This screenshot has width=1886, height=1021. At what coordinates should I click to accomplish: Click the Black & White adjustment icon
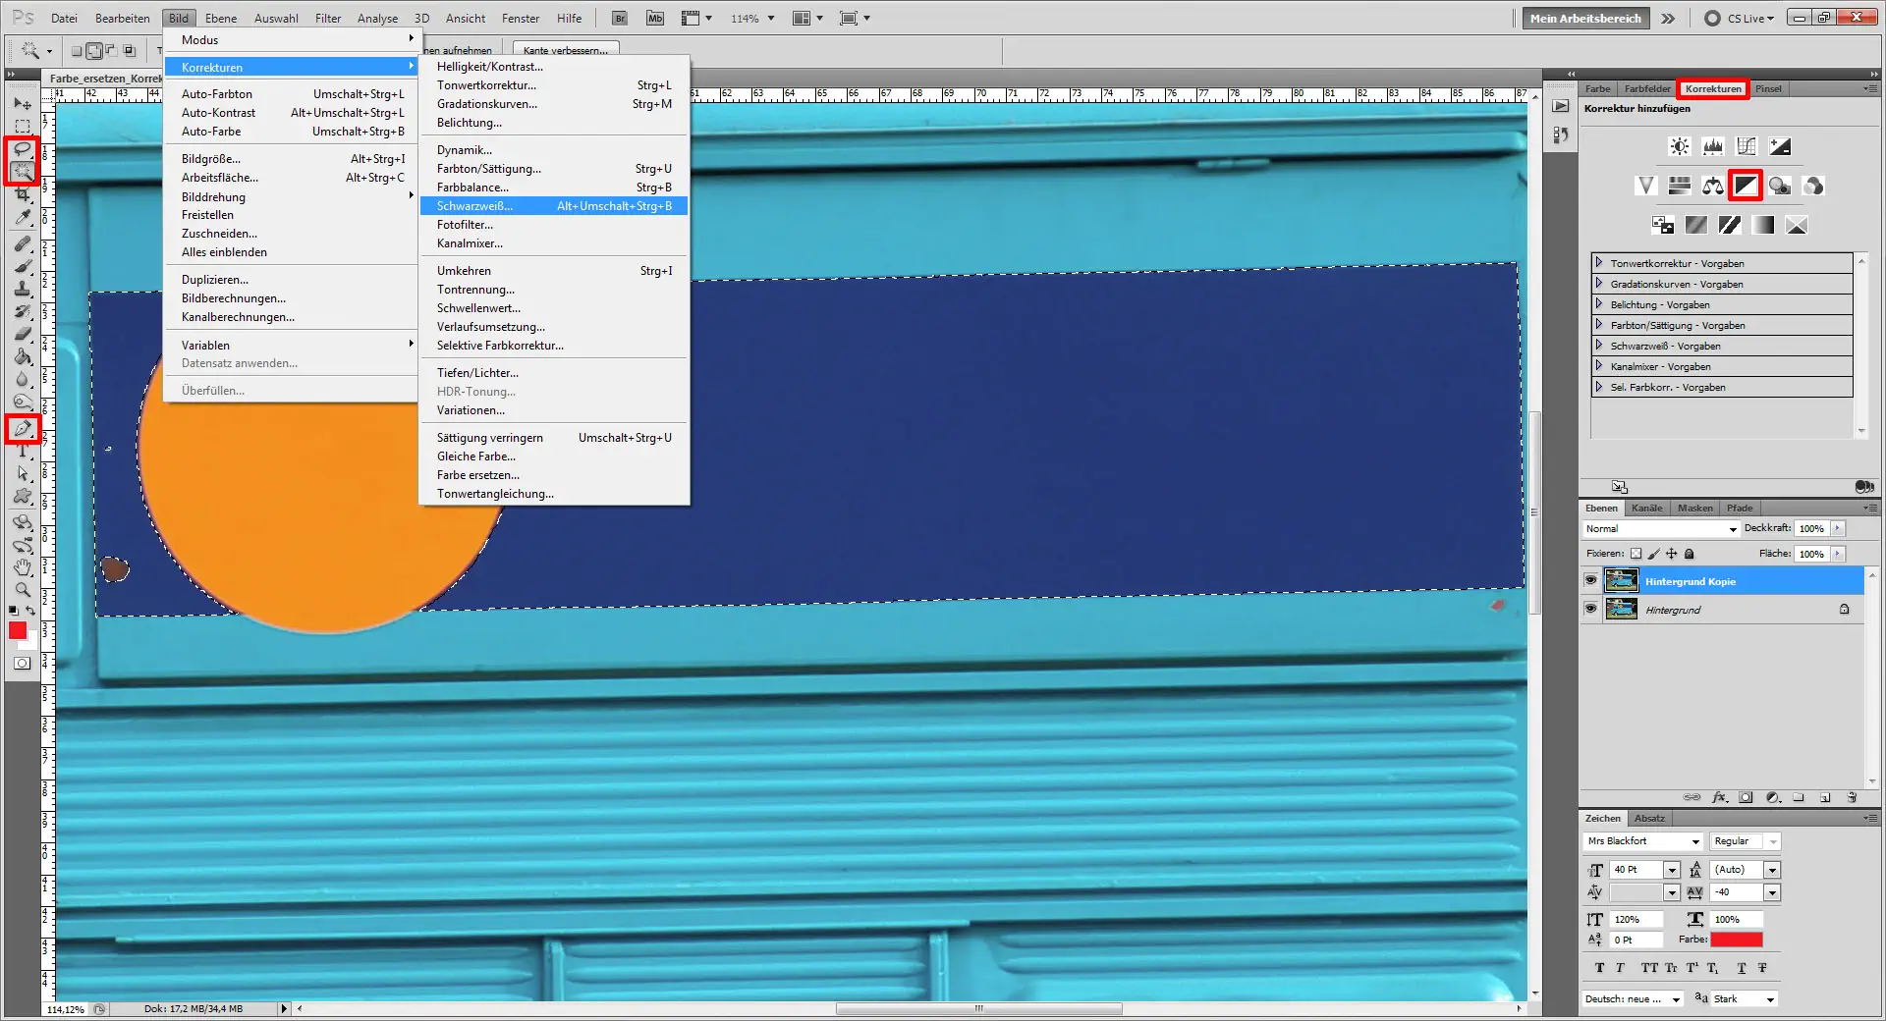pyautogui.click(x=1745, y=186)
